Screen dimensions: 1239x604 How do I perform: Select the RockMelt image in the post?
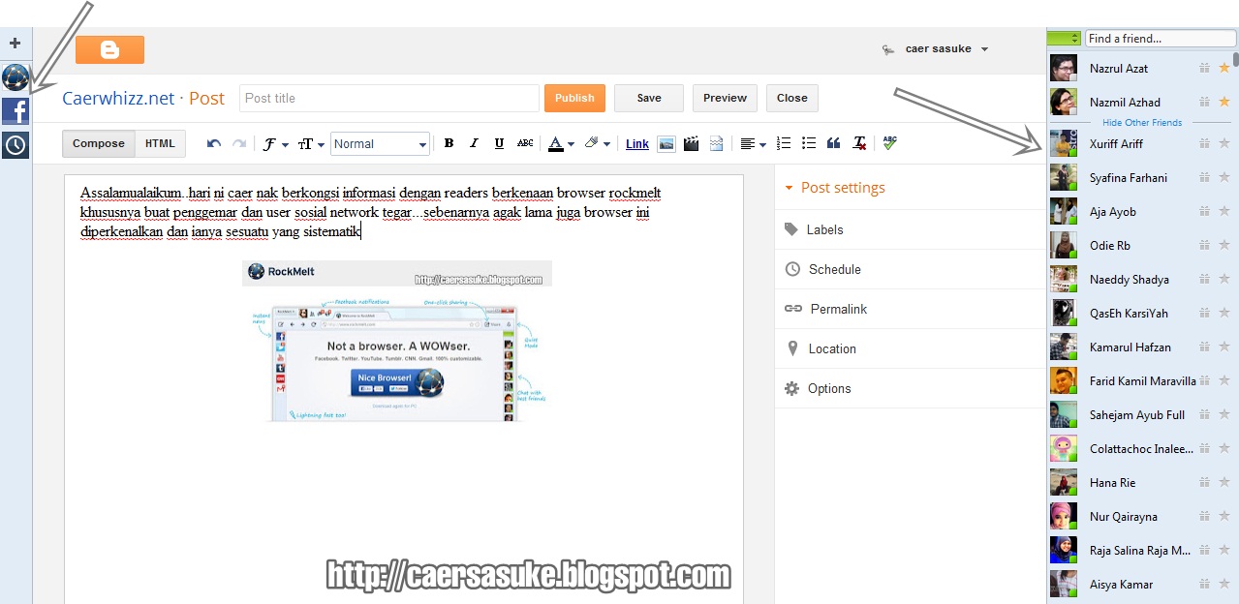(396, 341)
